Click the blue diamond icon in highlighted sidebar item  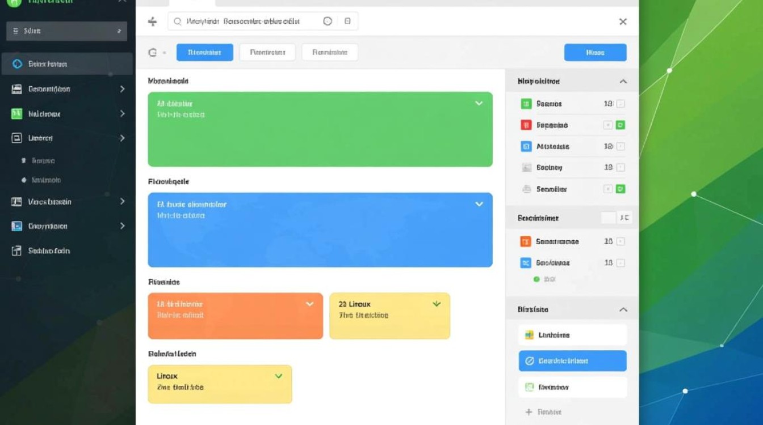(17, 64)
